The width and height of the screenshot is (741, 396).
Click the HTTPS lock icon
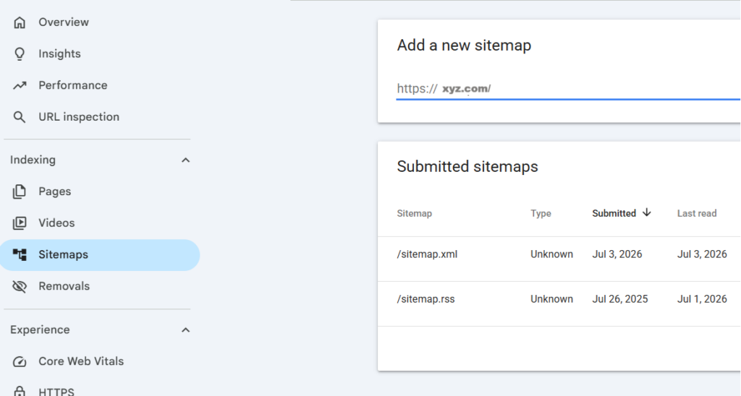[20, 391]
